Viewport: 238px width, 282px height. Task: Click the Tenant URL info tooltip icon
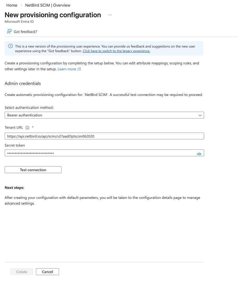(27, 128)
